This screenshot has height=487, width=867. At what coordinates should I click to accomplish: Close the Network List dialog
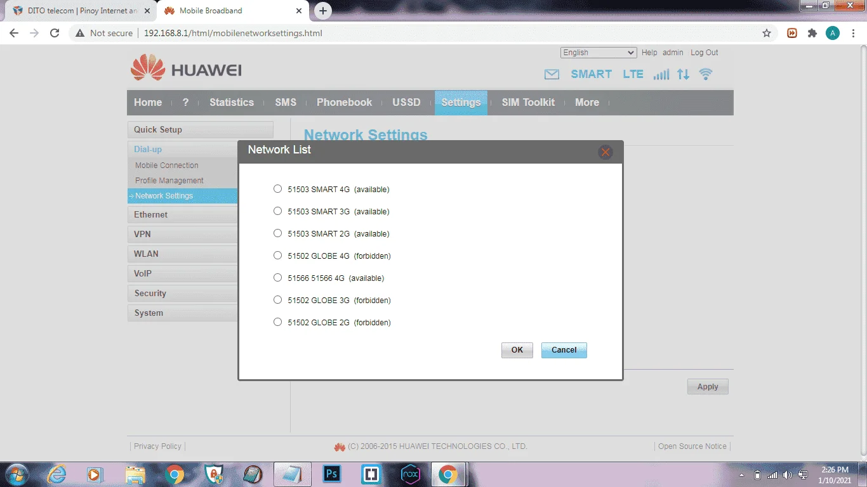point(605,152)
